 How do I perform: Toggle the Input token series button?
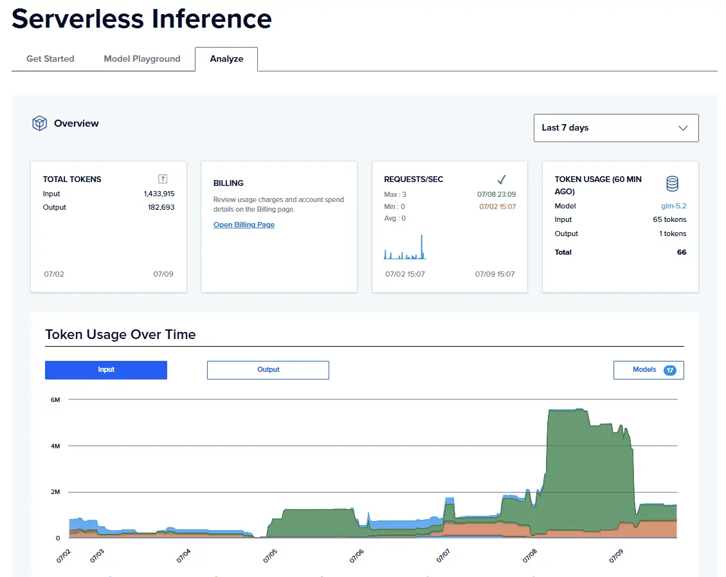(x=106, y=370)
